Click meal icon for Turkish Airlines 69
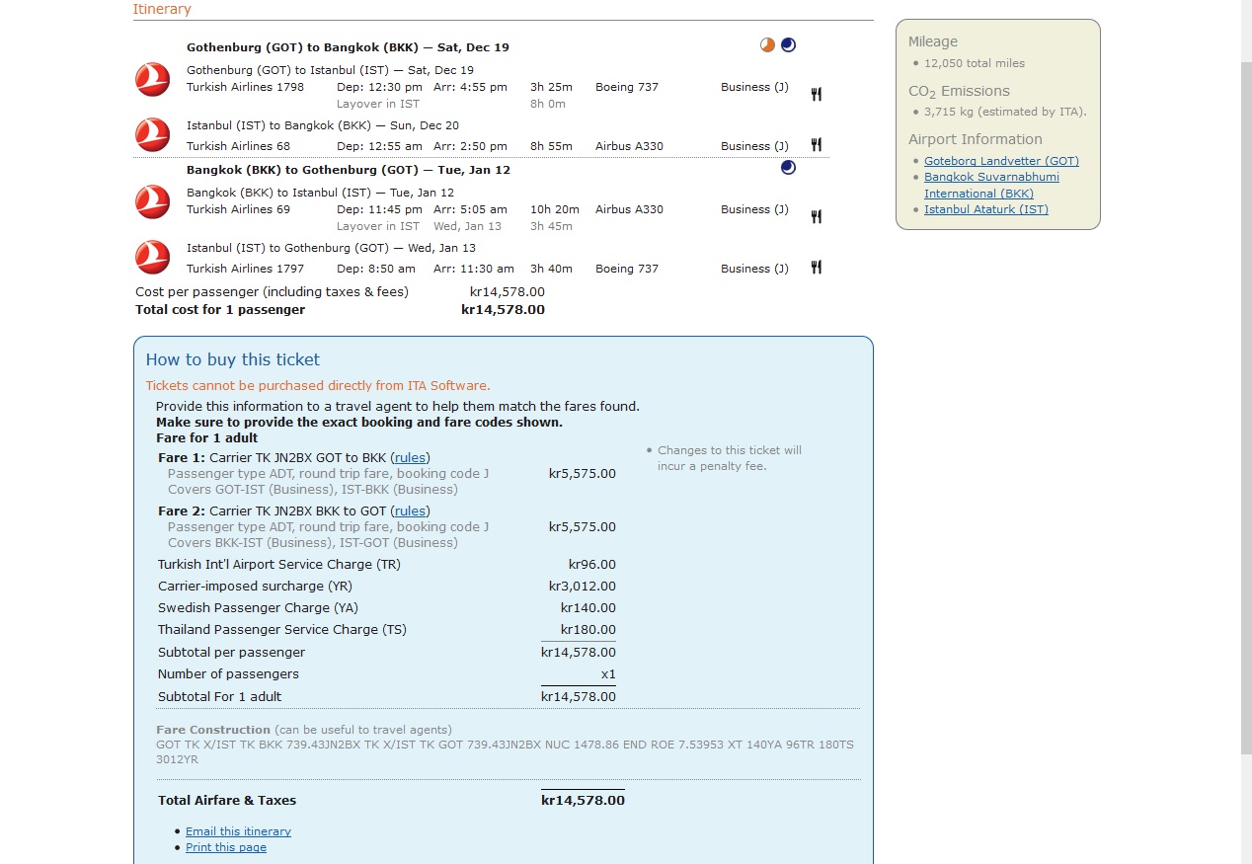 [816, 216]
